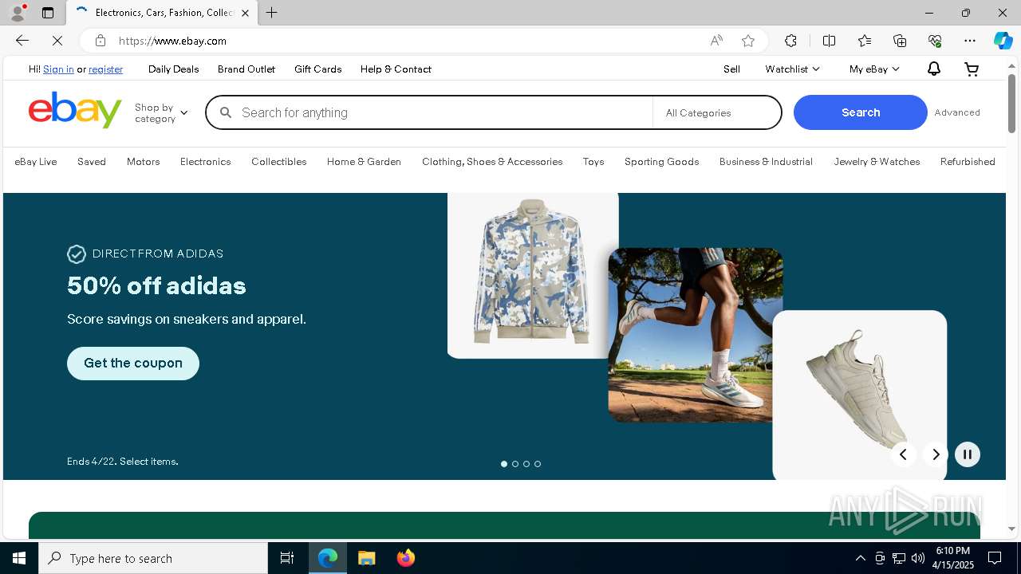Open a new browser tab

tap(272, 13)
